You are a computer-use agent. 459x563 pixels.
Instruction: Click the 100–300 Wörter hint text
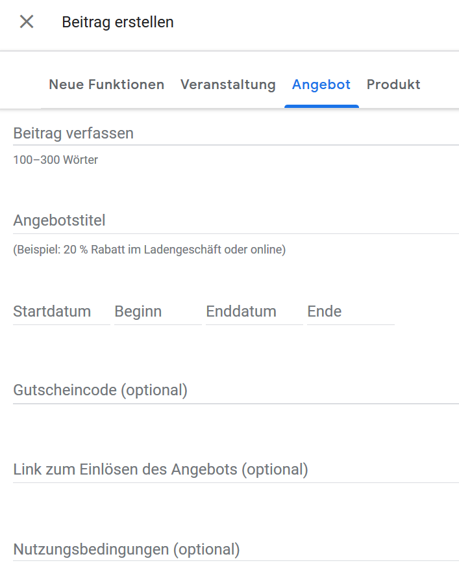click(55, 159)
